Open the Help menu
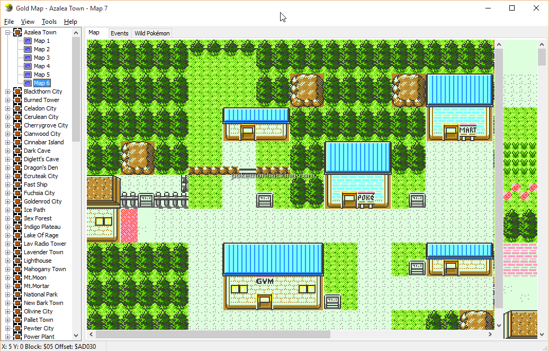 [x=70, y=22]
